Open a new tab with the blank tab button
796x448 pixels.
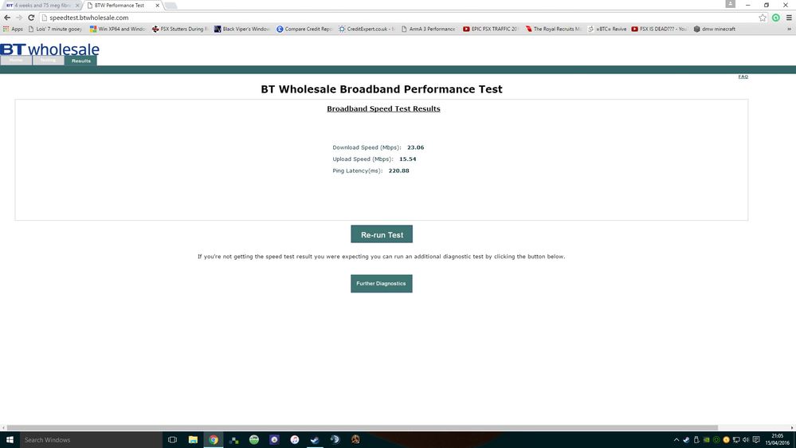(171, 5)
